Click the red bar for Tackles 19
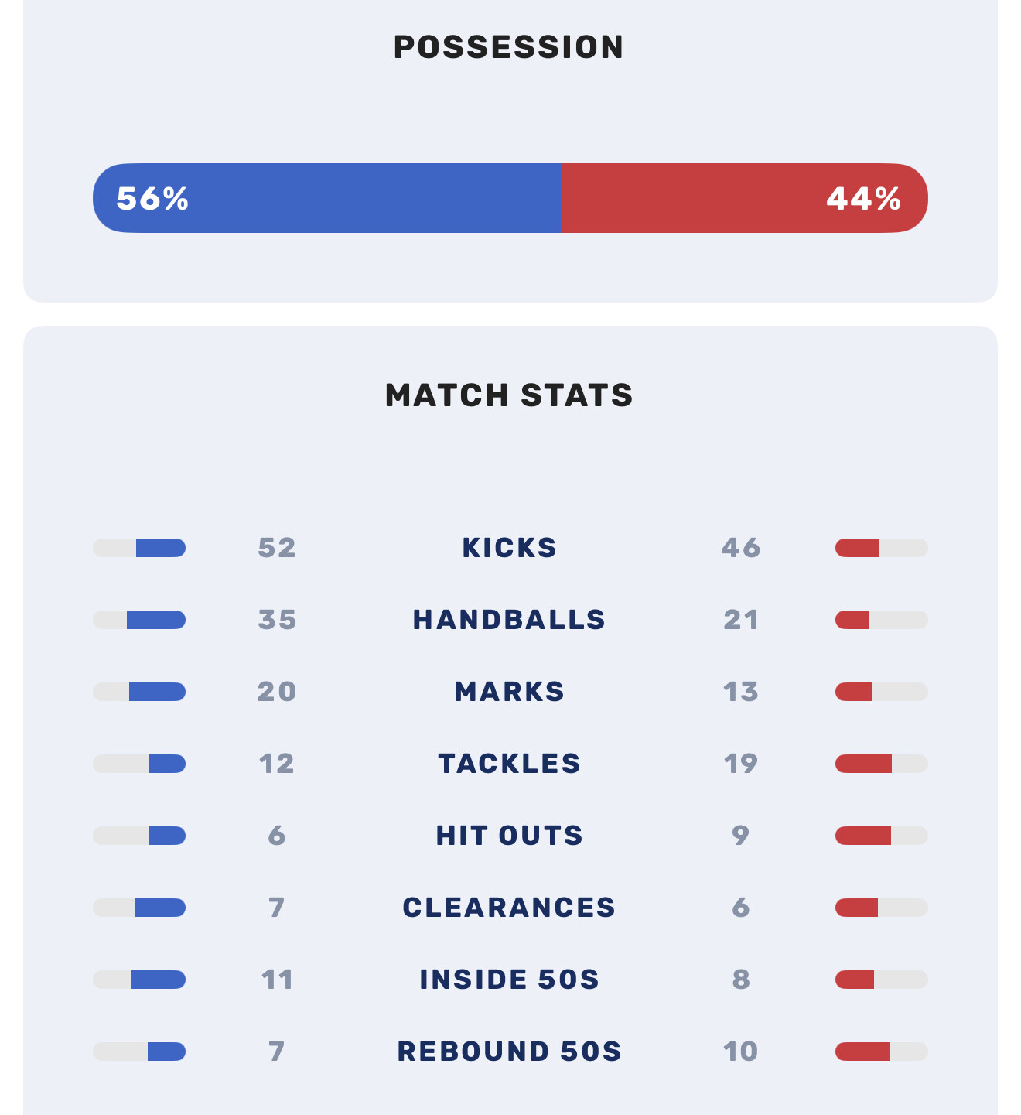Viewport: 1021px width, 1115px height. (x=863, y=764)
